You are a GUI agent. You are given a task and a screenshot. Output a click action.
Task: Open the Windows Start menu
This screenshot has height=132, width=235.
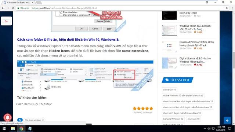point(4,129)
